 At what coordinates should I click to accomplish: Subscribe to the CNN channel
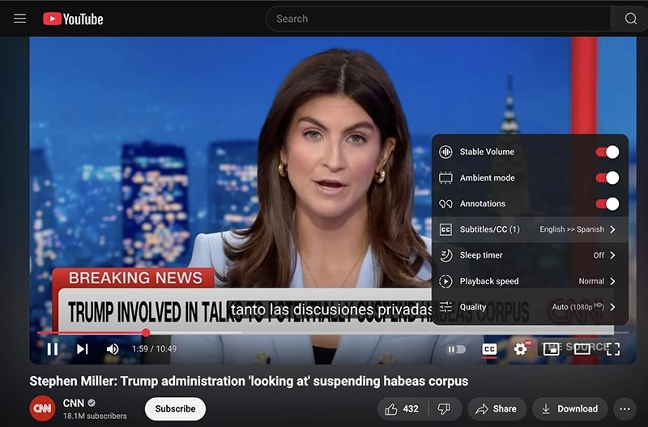175,408
